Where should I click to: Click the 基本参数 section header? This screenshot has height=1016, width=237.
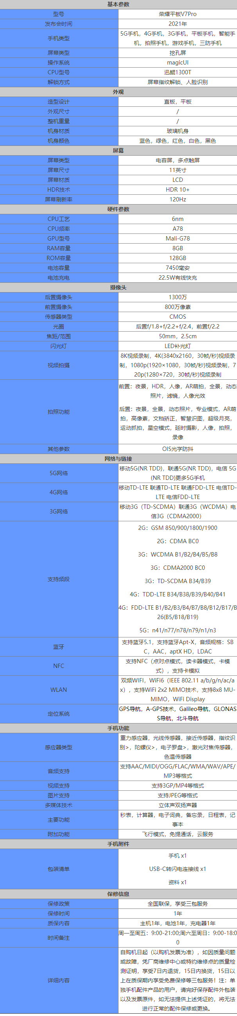click(x=118, y=4)
